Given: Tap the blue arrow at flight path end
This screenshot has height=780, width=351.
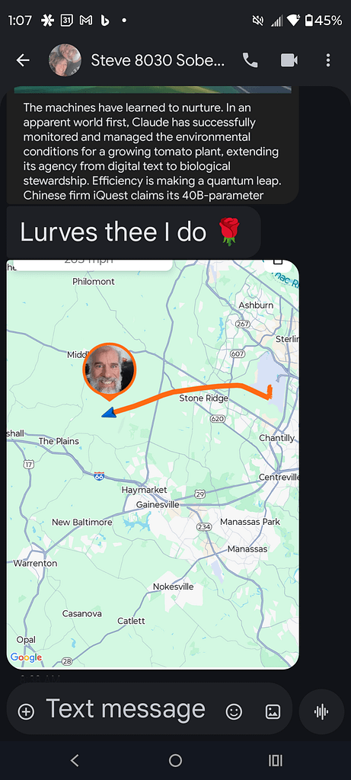Looking at the screenshot, I should click(109, 412).
